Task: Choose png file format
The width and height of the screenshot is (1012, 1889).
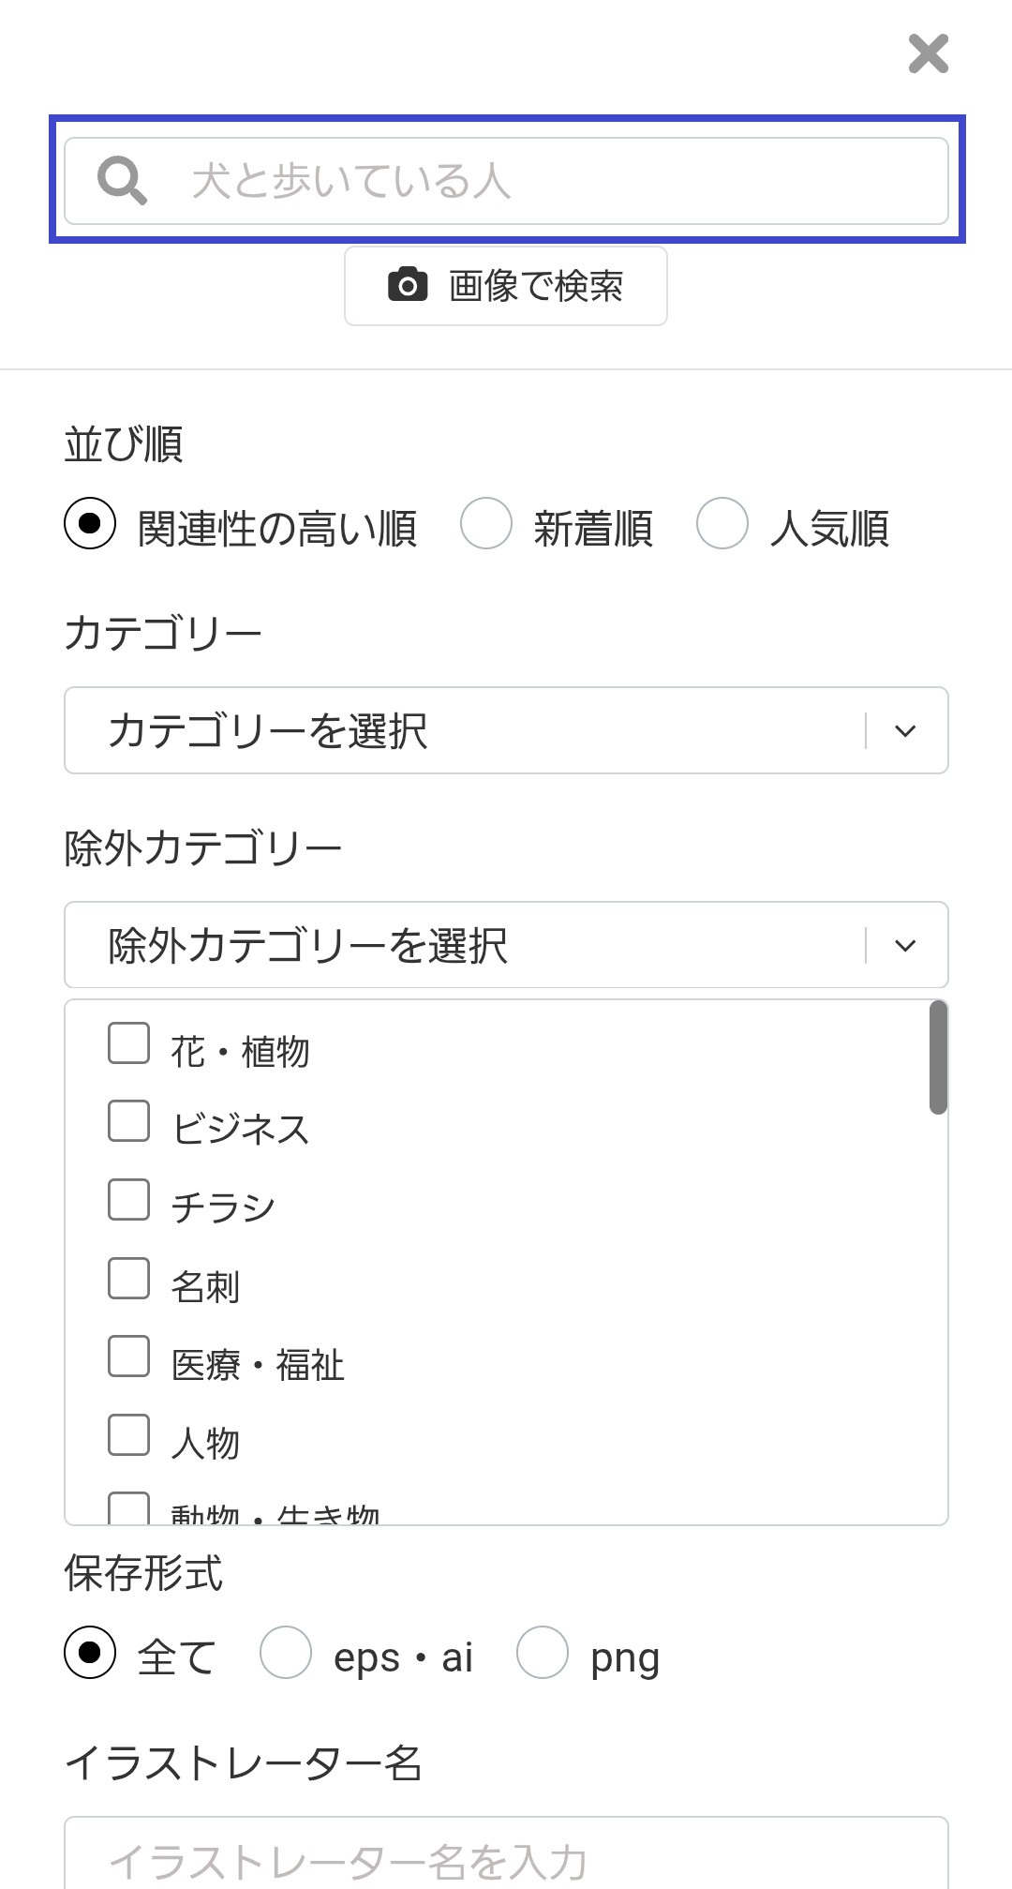Action: [543, 1652]
